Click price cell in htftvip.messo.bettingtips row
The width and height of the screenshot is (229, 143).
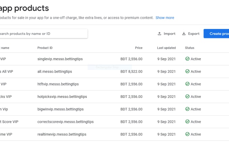point(131,84)
